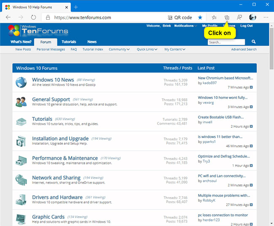Screen dimensions: 274x226
Task: Open the Favorites list icon
Action: point(214,17)
